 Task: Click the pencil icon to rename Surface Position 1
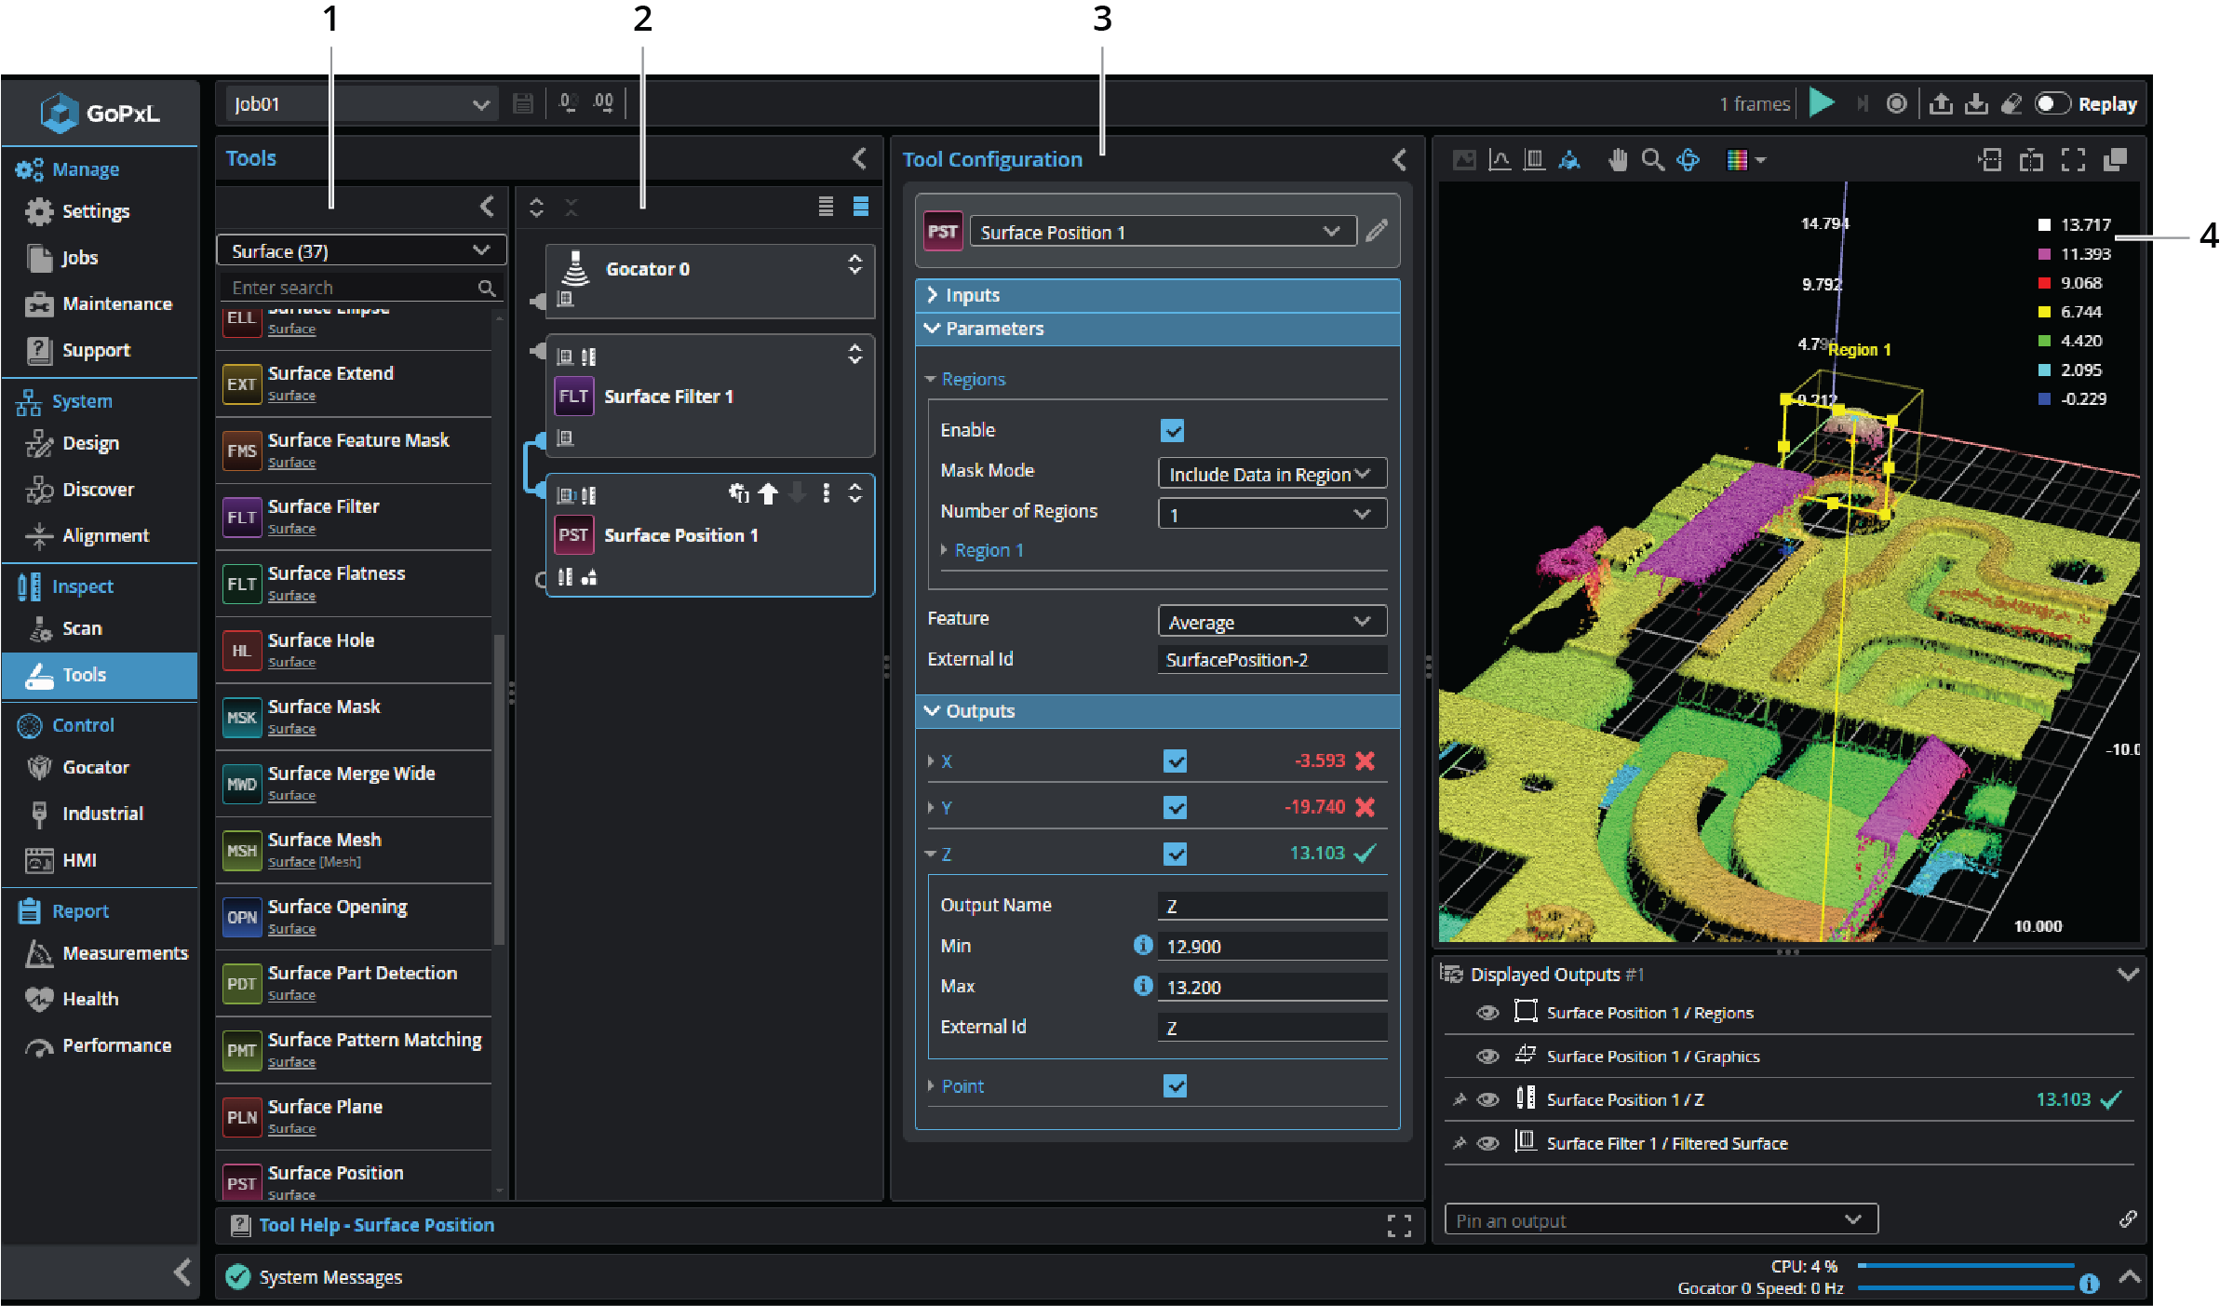[x=1377, y=231]
